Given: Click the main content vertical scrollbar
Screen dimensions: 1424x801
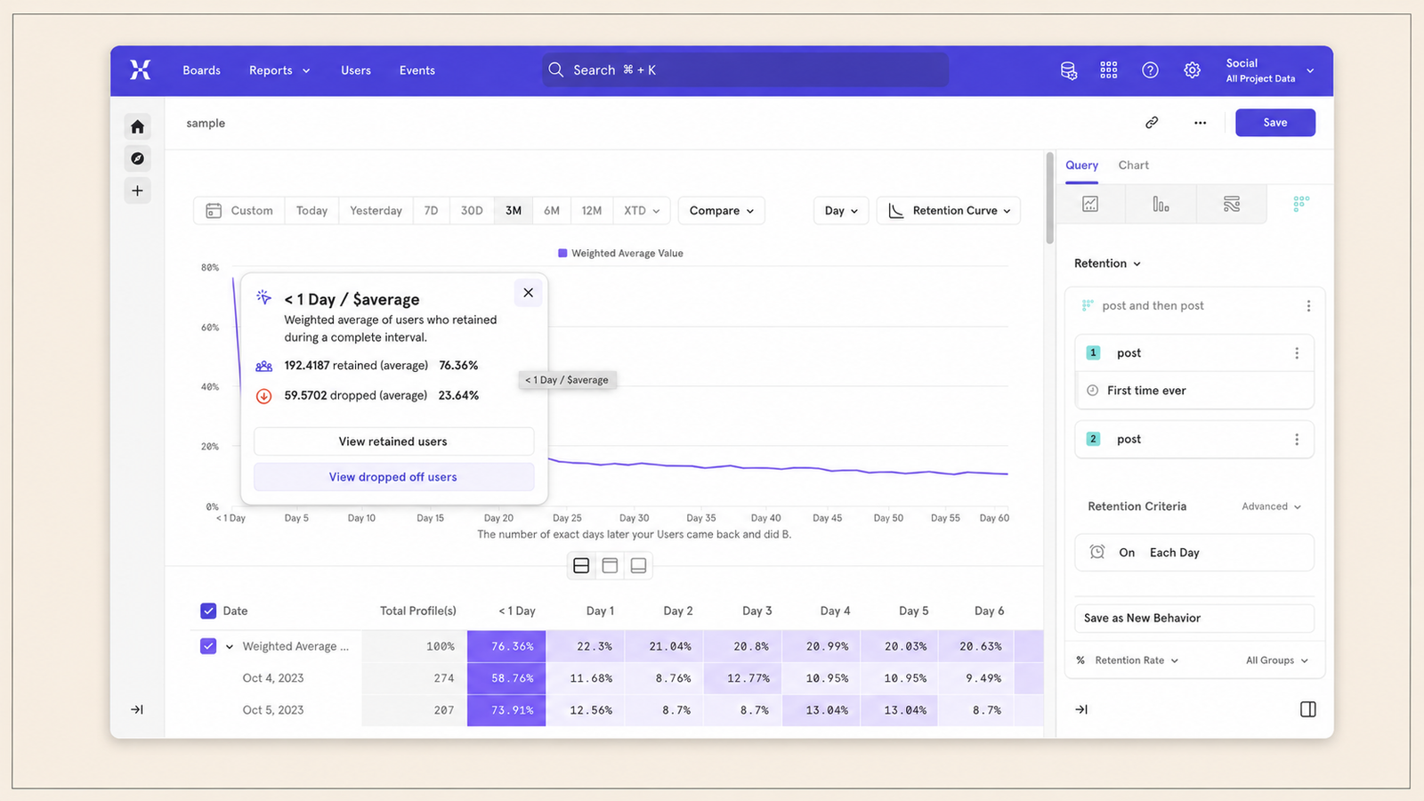Looking at the screenshot, I should tap(1049, 198).
